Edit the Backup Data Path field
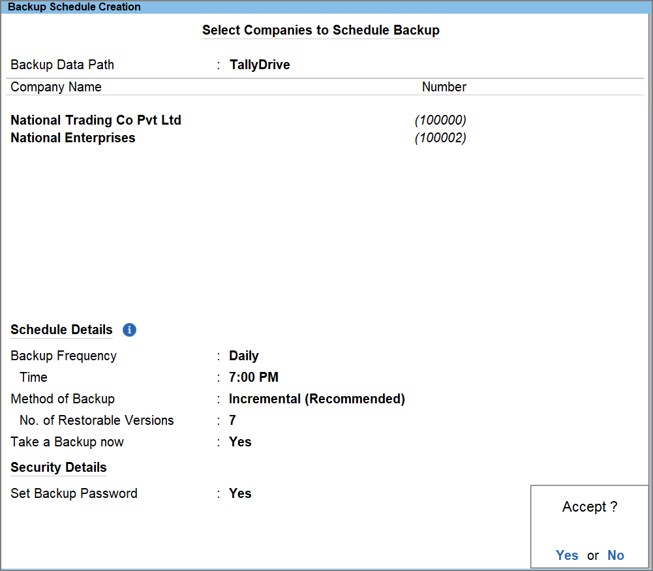The height and width of the screenshot is (571, 653). pyautogui.click(x=260, y=65)
